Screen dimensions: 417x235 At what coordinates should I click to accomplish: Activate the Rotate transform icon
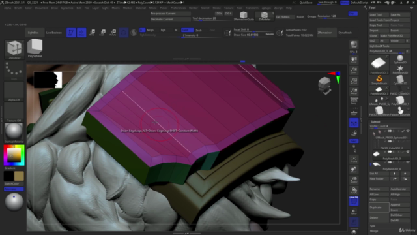pyautogui.click(x=113, y=33)
